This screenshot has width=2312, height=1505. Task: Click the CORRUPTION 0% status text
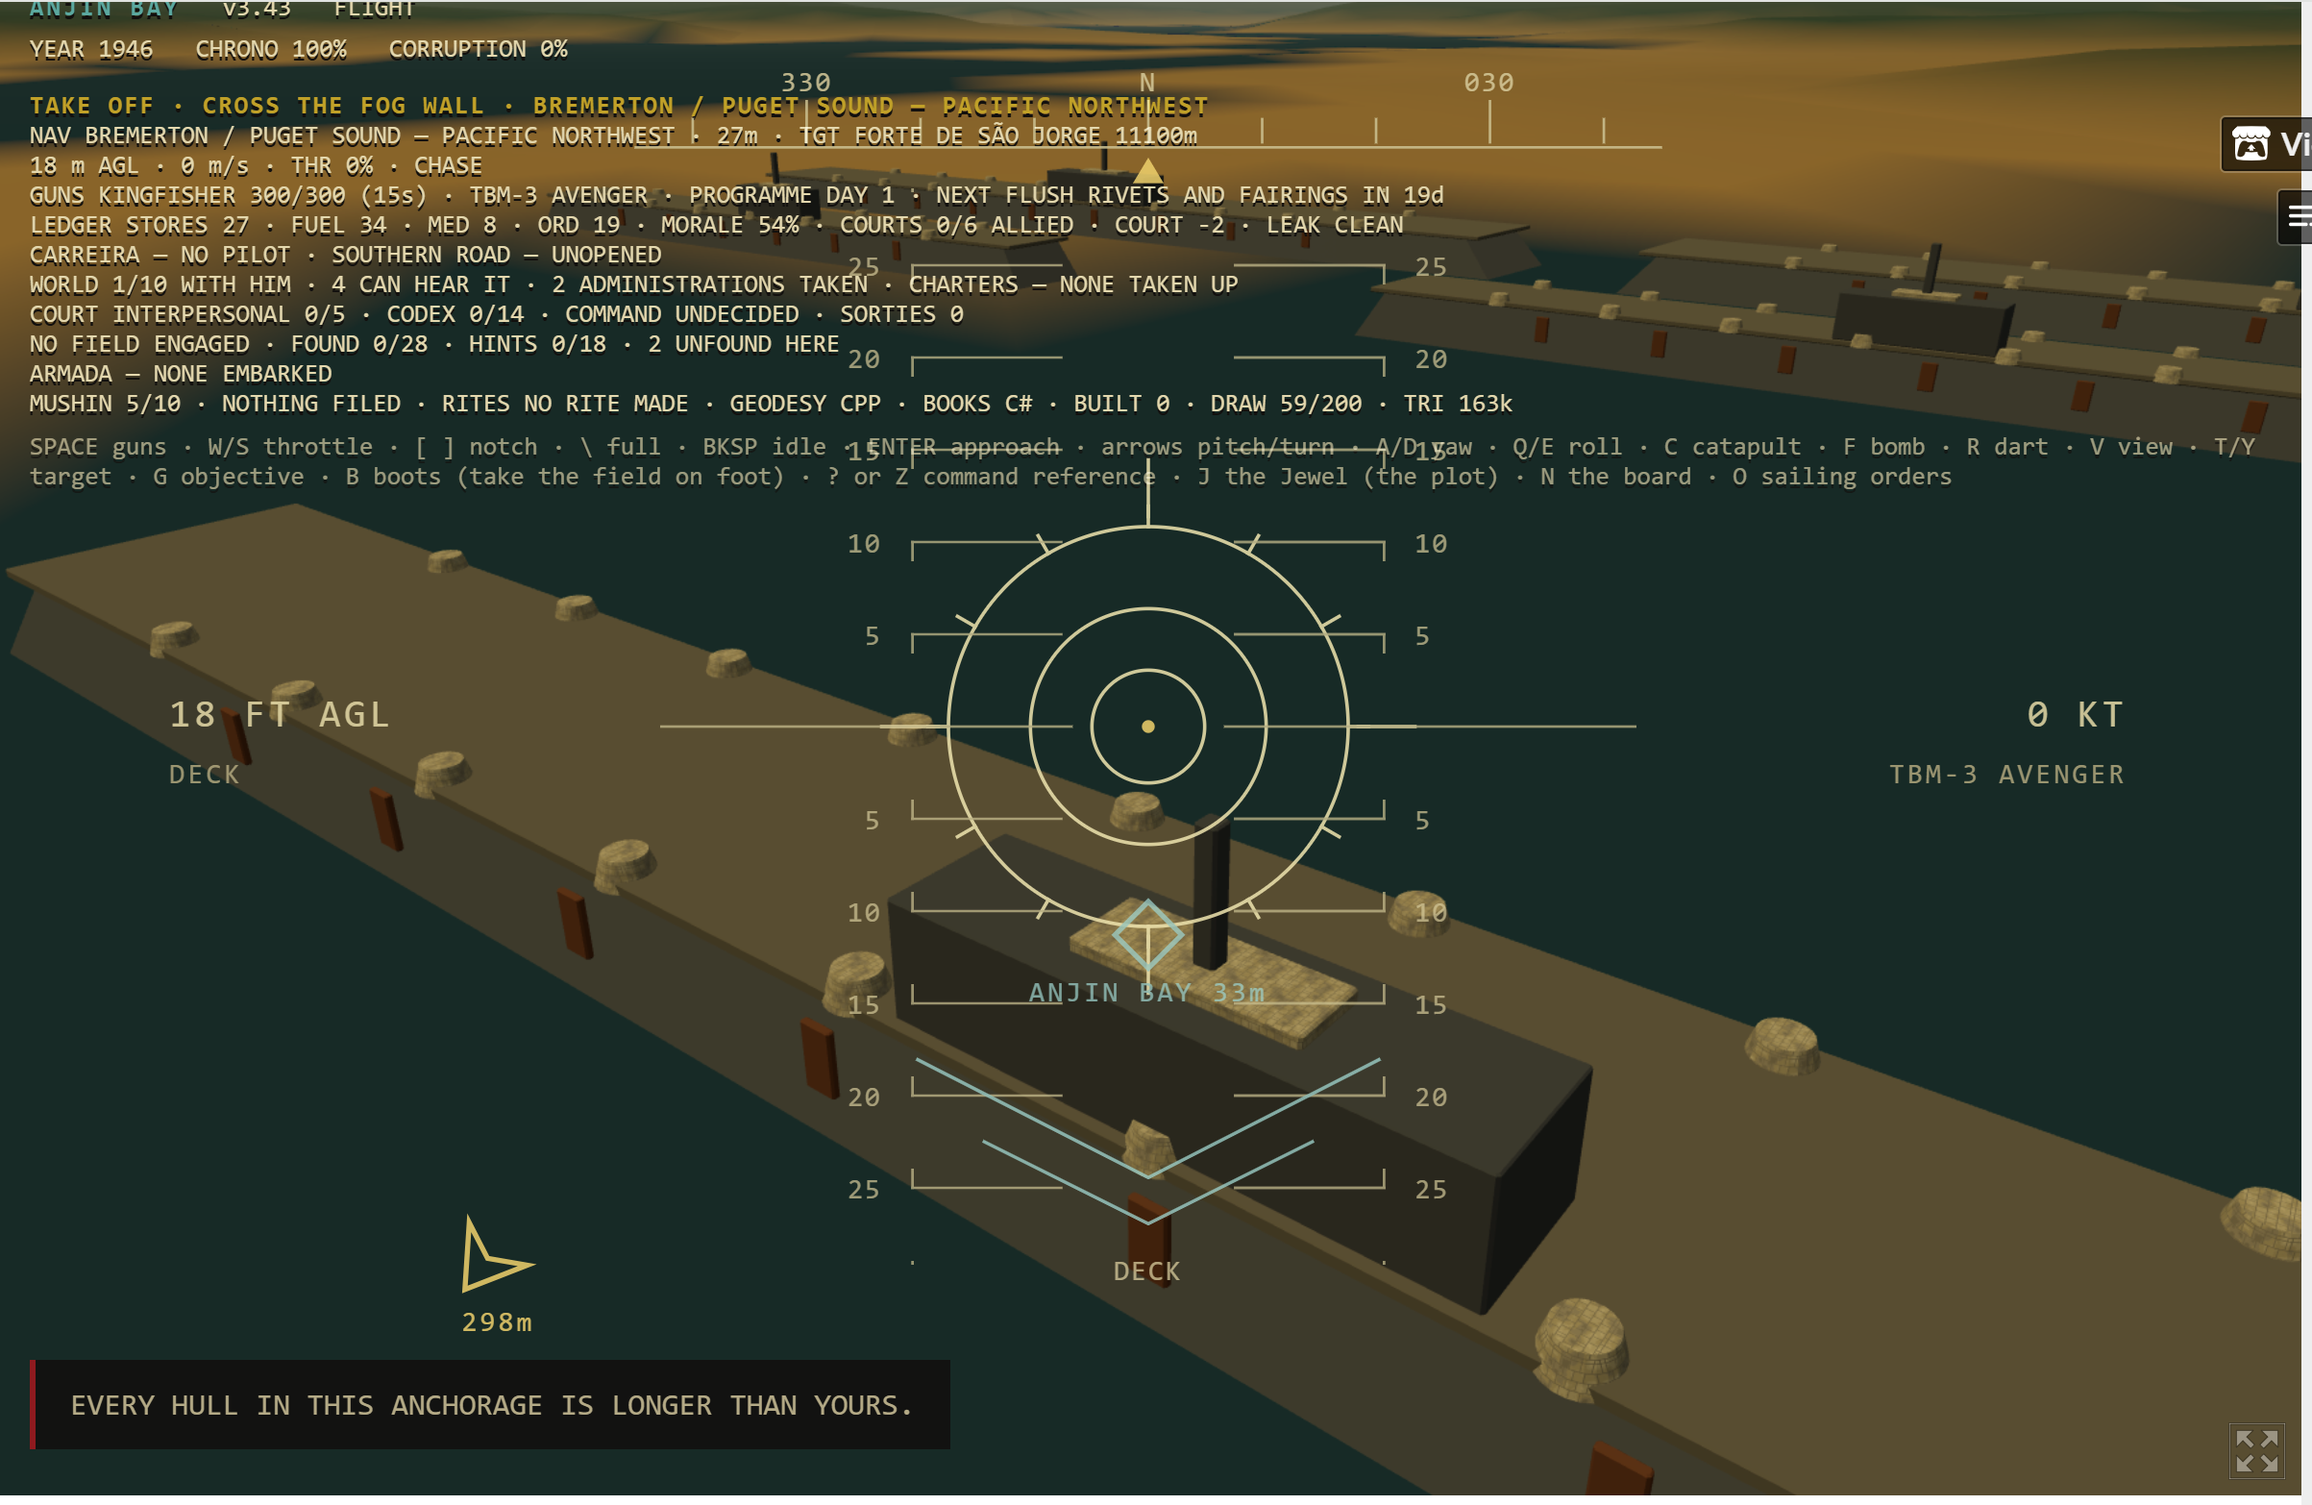[478, 50]
